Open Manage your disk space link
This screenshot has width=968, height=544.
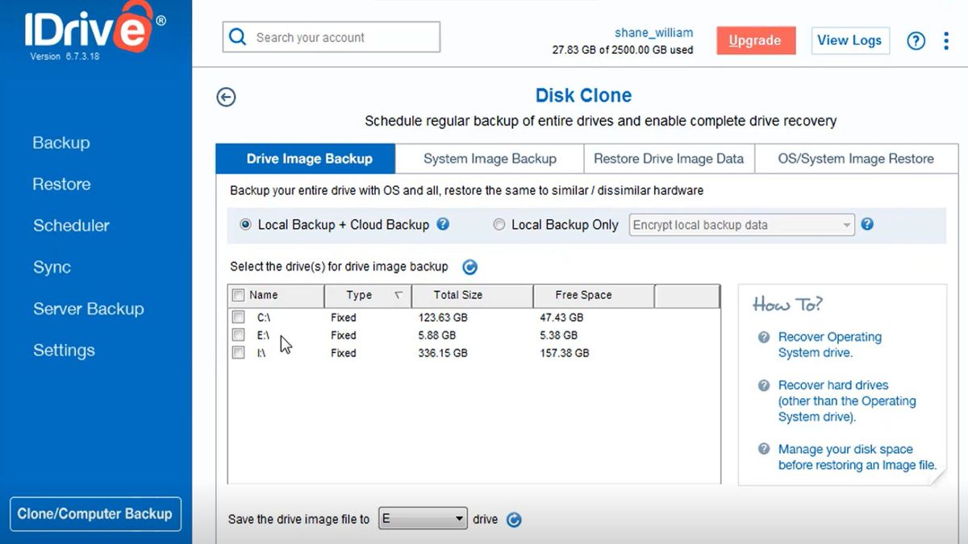857,457
